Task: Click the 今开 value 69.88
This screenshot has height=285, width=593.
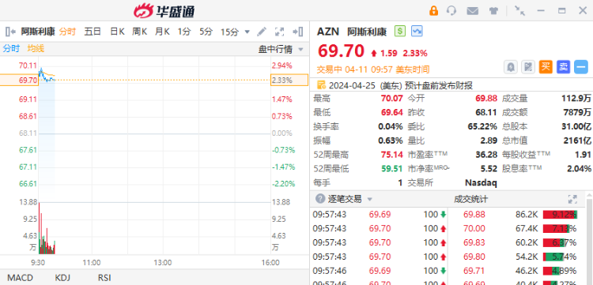Action: 486,99
